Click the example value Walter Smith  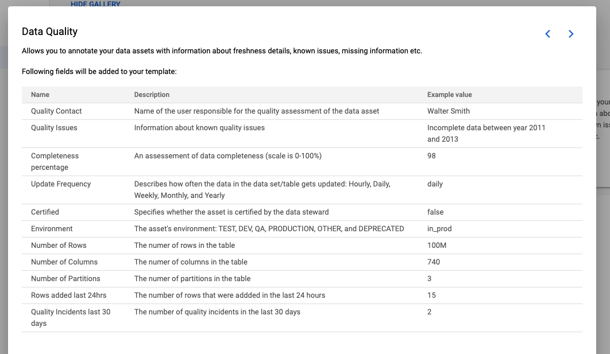pyautogui.click(x=448, y=111)
